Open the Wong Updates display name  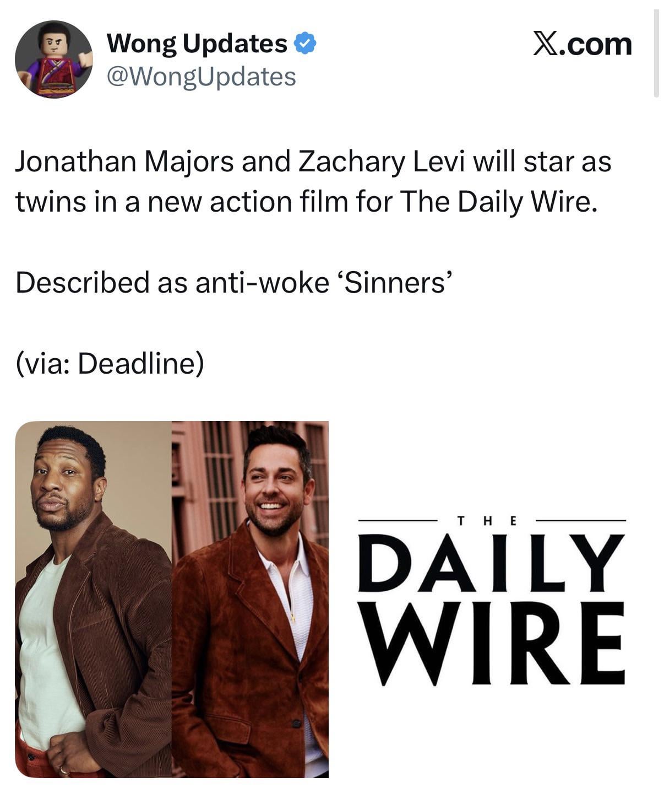click(197, 44)
